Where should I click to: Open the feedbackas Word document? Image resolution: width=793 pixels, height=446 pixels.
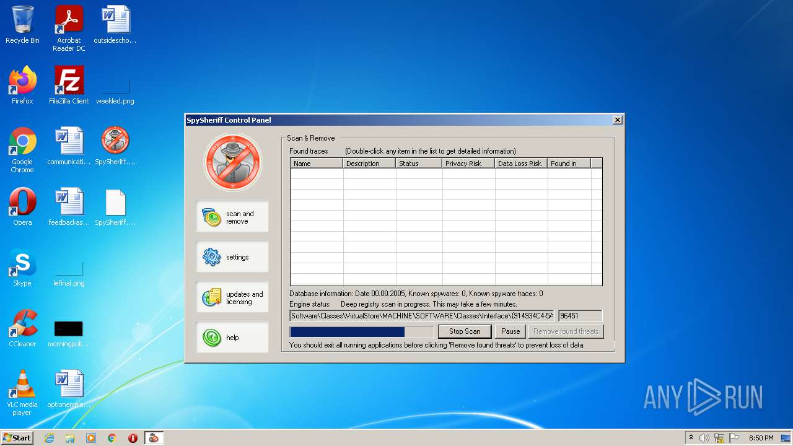pos(69,207)
